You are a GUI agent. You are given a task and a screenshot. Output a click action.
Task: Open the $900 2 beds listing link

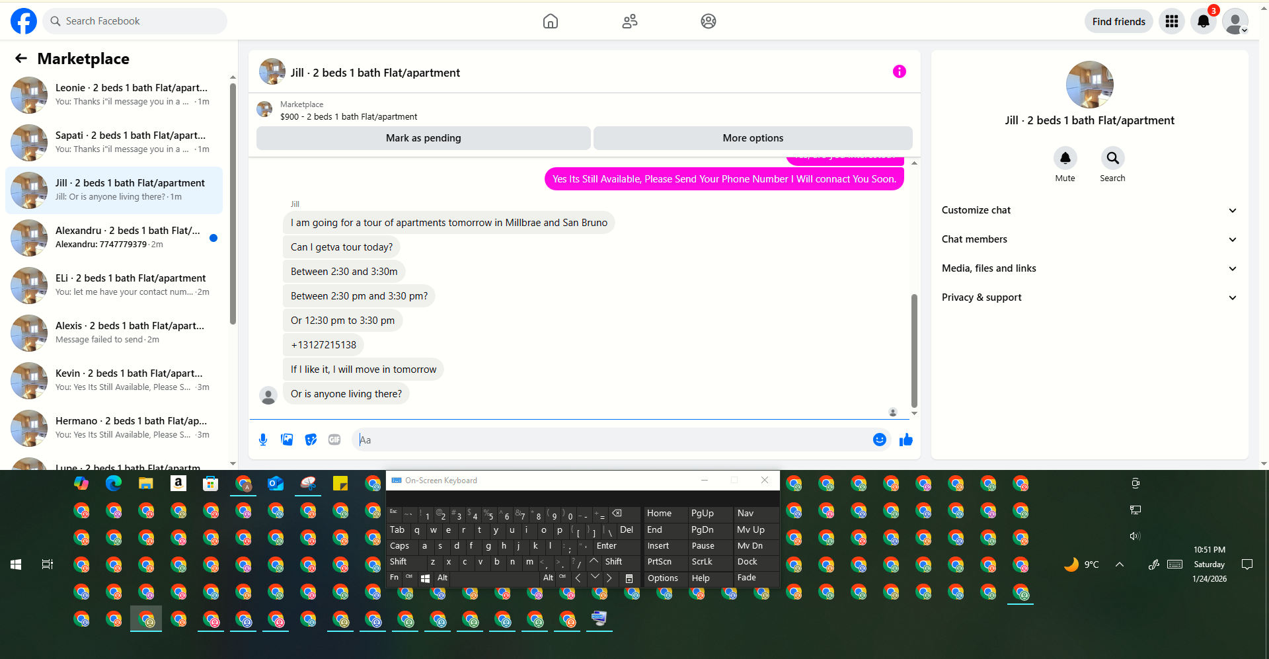pyautogui.click(x=348, y=116)
